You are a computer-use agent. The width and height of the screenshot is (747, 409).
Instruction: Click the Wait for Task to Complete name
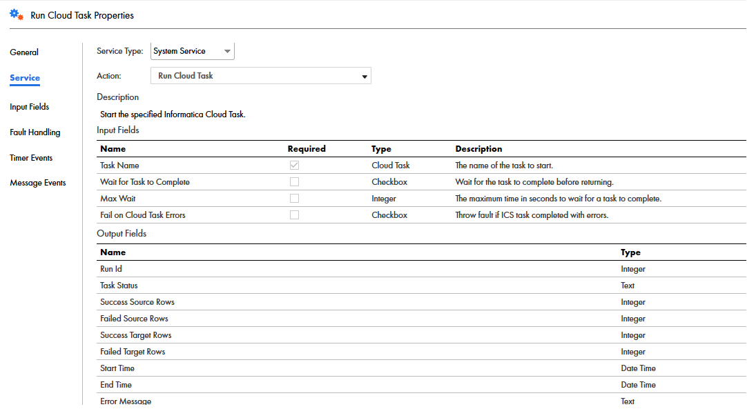[145, 182]
